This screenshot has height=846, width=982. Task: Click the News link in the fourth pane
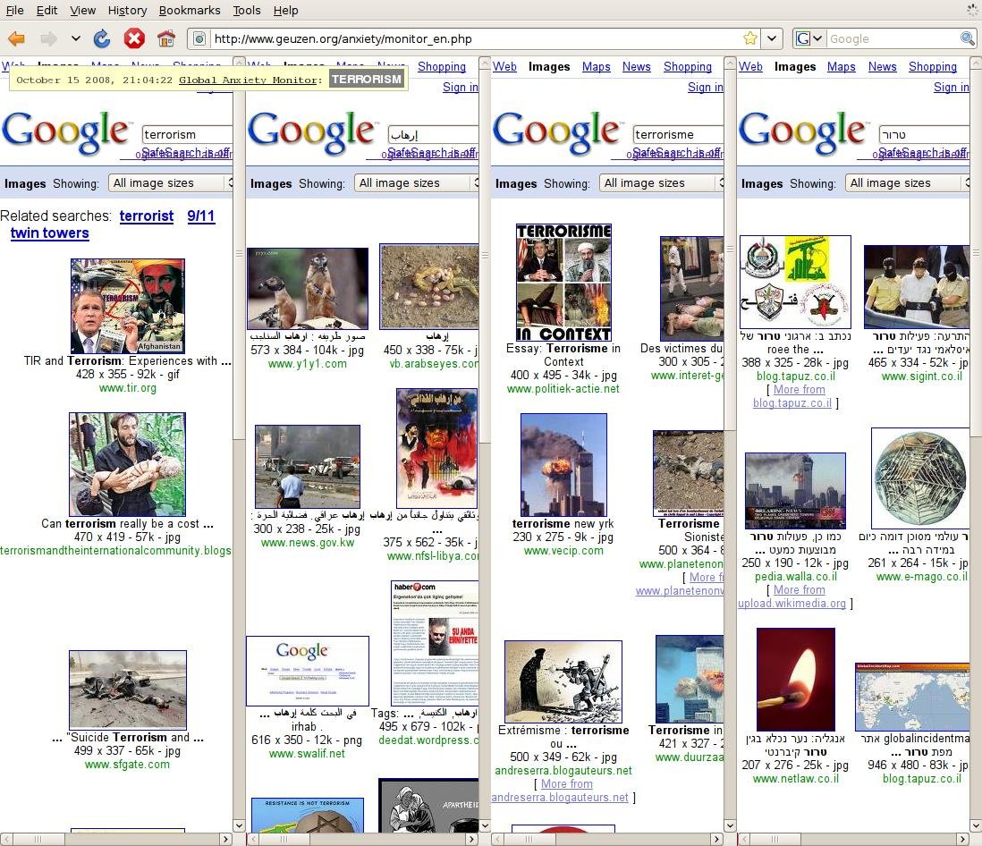(882, 67)
